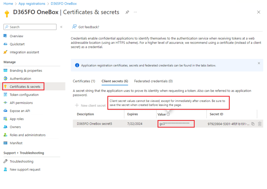Pin the Certificates & secrets blade
This screenshot has height=189, width=267.
[x=127, y=12]
